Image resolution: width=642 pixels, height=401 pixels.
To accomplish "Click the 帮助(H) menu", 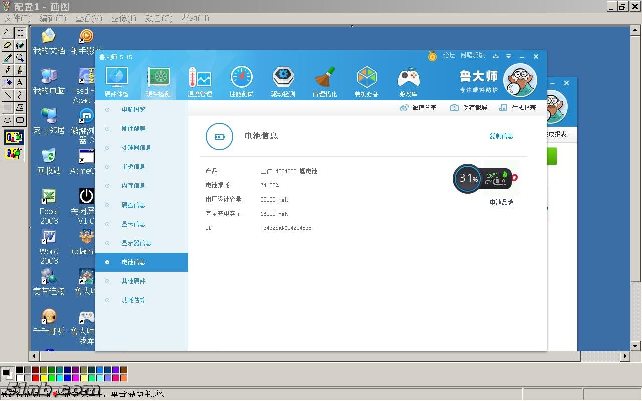I will (x=195, y=18).
